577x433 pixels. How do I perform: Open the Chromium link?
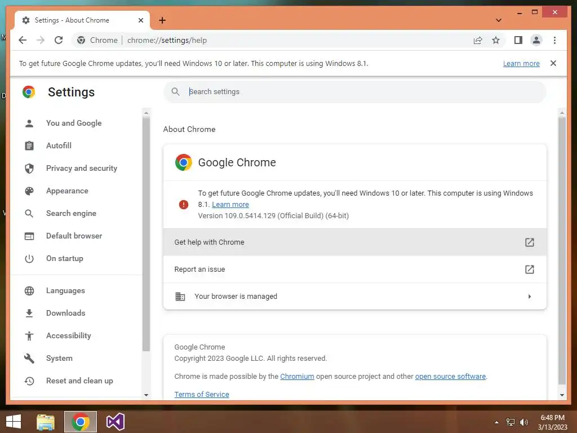coord(297,376)
